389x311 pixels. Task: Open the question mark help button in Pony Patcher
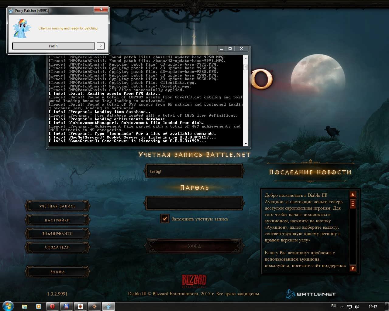tap(101, 46)
